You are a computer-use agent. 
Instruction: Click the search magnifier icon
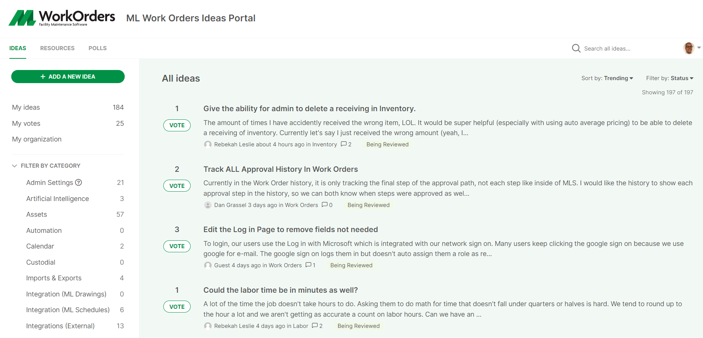576,48
